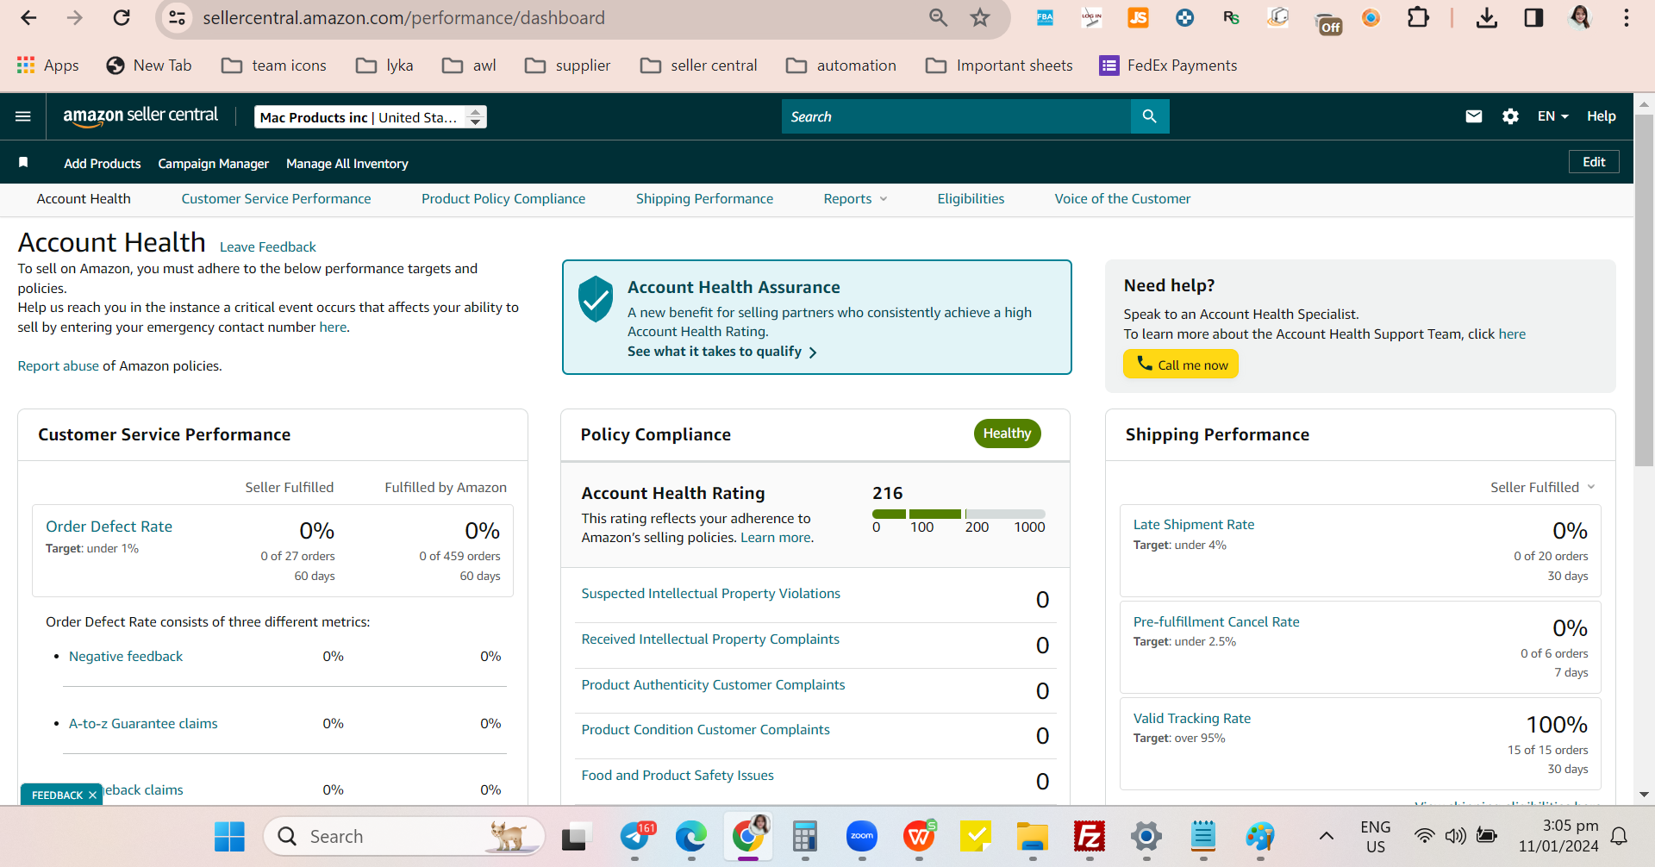Click the bookmark flag icon
Image resolution: width=1655 pixels, height=867 pixels.
point(23,162)
